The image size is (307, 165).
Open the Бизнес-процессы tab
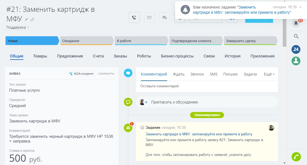pos(177,56)
